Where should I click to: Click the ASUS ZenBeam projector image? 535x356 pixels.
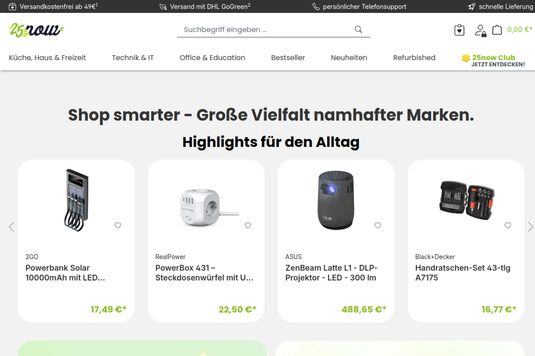click(336, 199)
